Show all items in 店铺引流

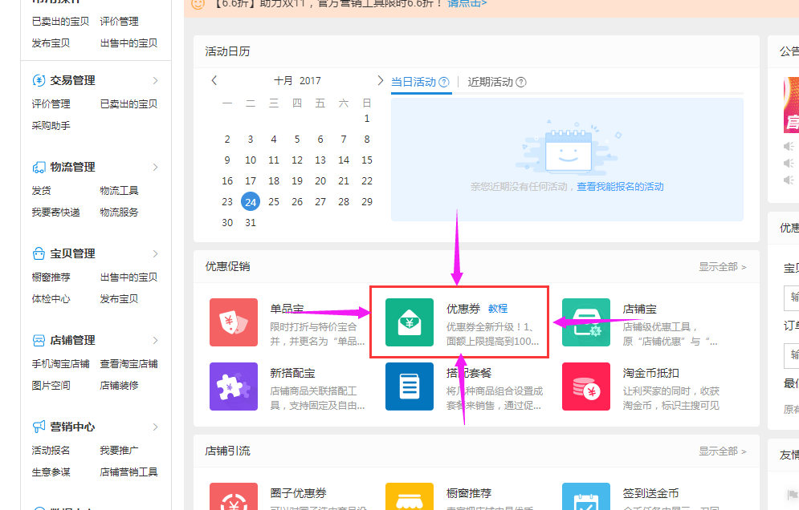tap(722, 451)
